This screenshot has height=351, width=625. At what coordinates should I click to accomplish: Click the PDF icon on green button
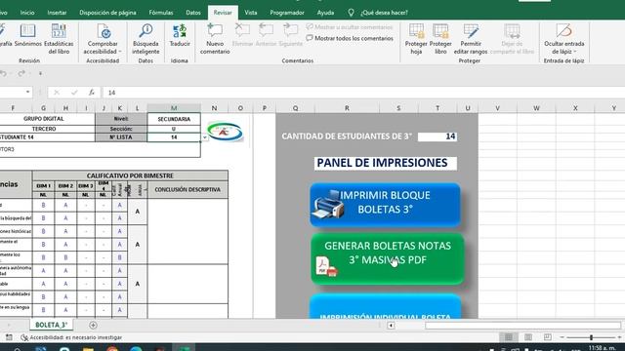326,266
